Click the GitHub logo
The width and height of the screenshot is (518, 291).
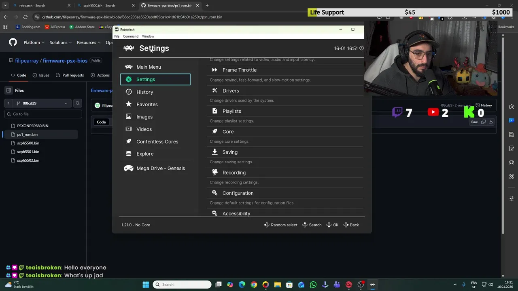[x=13, y=42]
